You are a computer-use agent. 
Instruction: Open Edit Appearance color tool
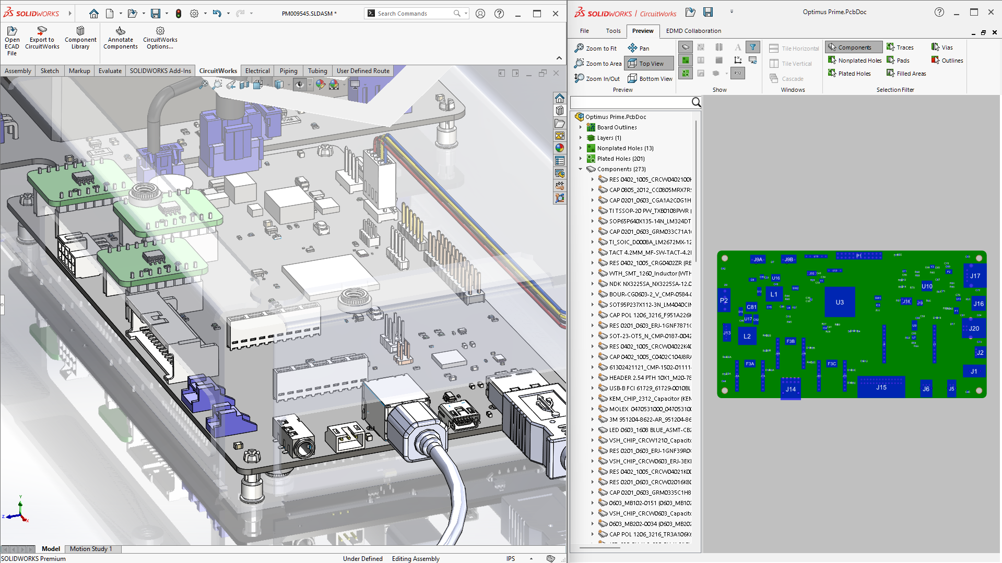[320, 83]
